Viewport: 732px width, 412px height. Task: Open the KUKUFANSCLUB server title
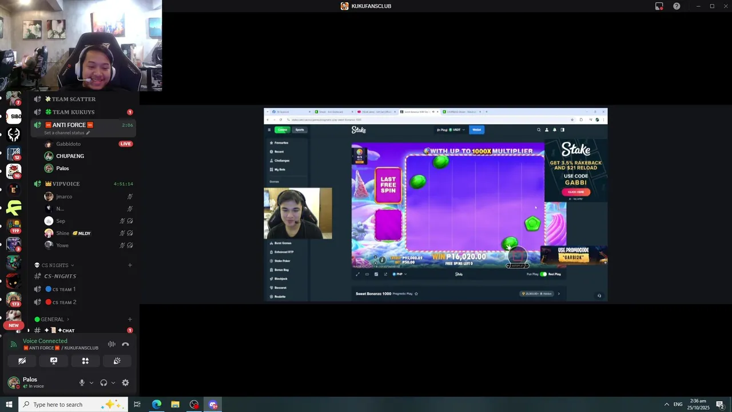coord(366,6)
